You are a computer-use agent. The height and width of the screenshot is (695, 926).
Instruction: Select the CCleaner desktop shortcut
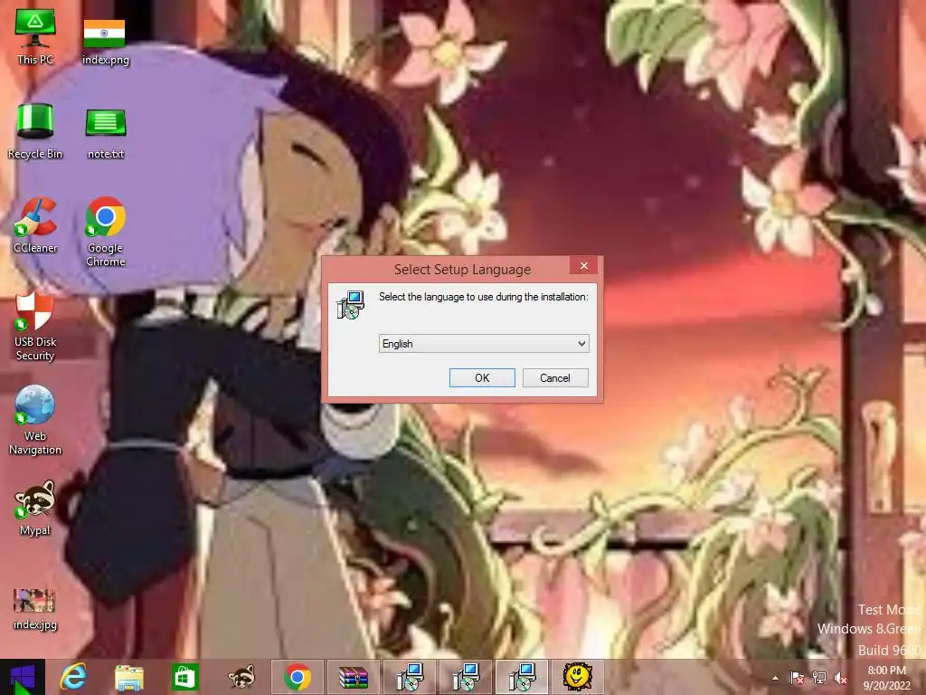(x=35, y=225)
